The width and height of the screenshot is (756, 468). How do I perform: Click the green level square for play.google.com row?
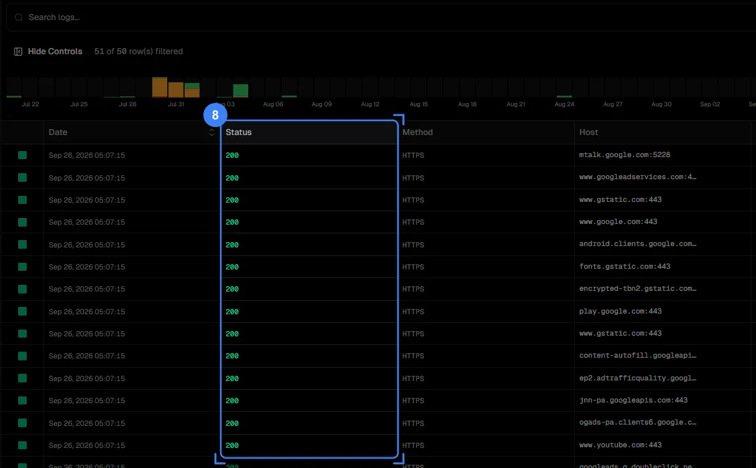tap(22, 312)
